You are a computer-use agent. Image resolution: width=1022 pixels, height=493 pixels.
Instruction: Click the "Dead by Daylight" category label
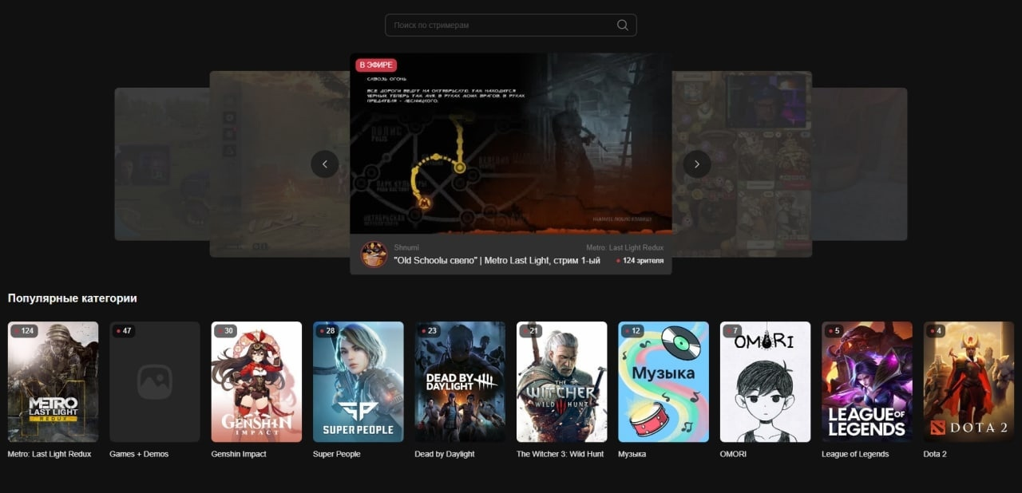[445, 454]
